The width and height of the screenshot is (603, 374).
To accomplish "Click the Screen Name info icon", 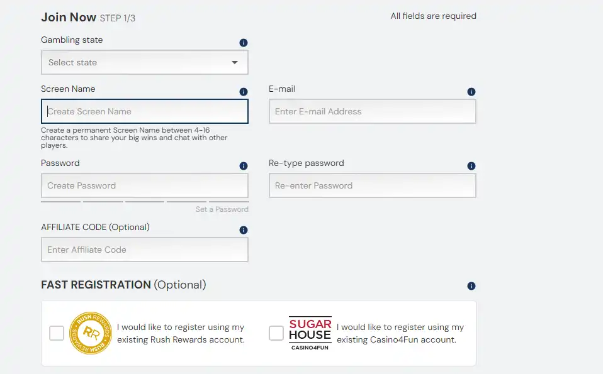I will [x=244, y=92].
